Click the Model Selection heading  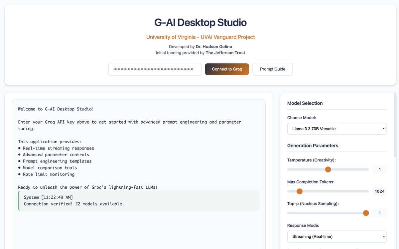pos(305,103)
